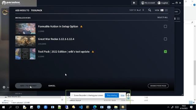Click Stop sharing in Screen Recorder bar
This screenshot has width=196, height=110.
click(112, 95)
